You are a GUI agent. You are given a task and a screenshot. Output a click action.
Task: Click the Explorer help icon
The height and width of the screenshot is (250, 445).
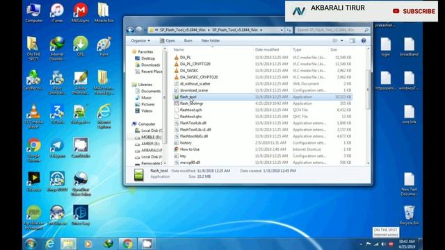click(364, 40)
